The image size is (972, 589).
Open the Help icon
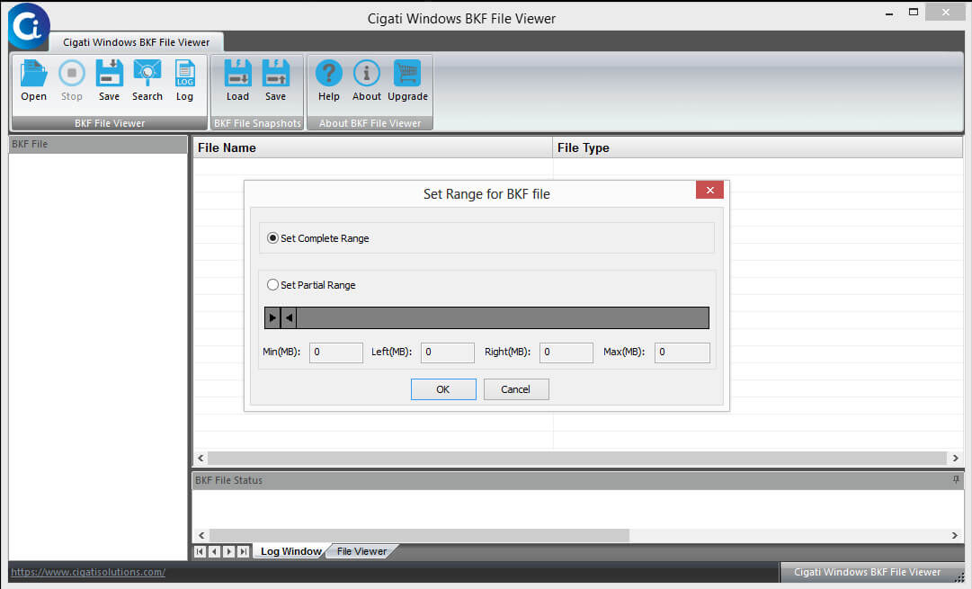coord(328,74)
